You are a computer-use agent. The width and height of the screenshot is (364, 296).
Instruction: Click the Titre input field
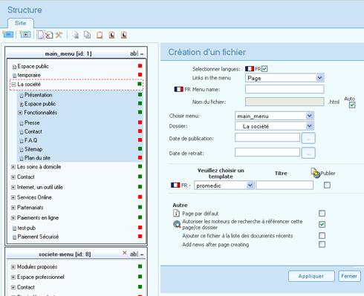pyautogui.click(x=285, y=185)
